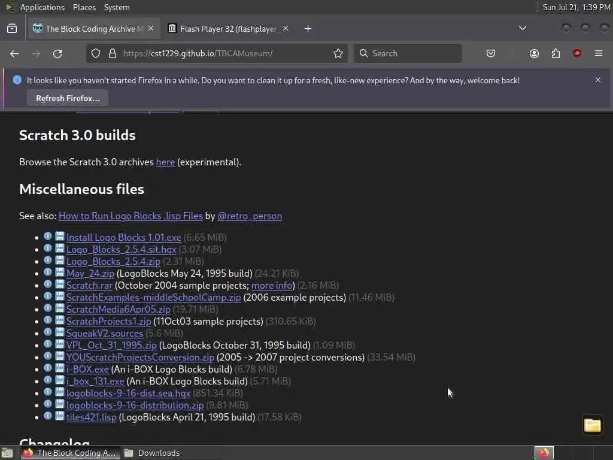The image size is (613, 460).
Task: Click info icon next to i-BOX.exe
Action: pos(48,368)
